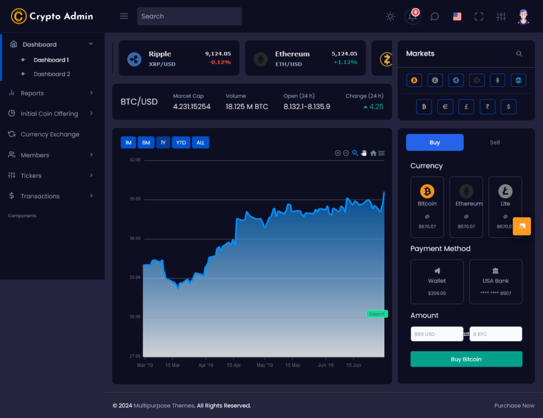Type in the 899 USD amount field
The width and height of the screenshot is (543, 418).
tap(437, 333)
